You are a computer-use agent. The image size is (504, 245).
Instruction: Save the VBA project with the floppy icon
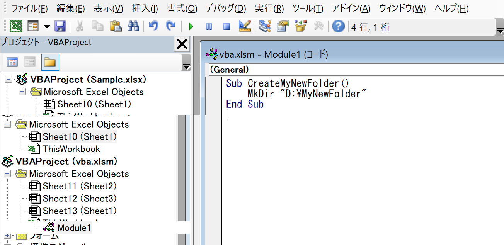pyautogui.click(x=60, y=26)
